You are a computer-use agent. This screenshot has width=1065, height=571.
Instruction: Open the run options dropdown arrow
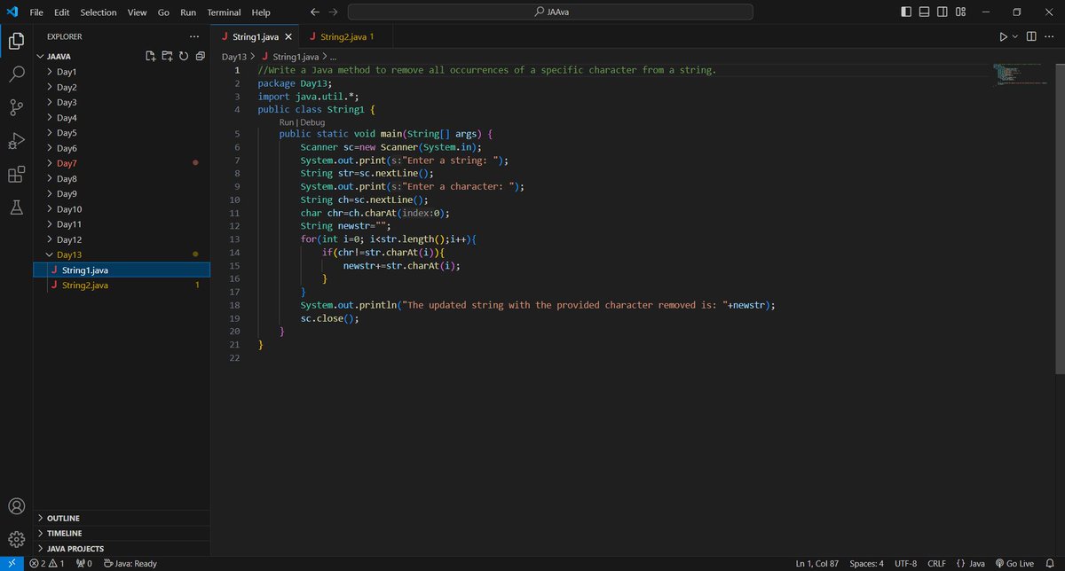(1015, 36)
